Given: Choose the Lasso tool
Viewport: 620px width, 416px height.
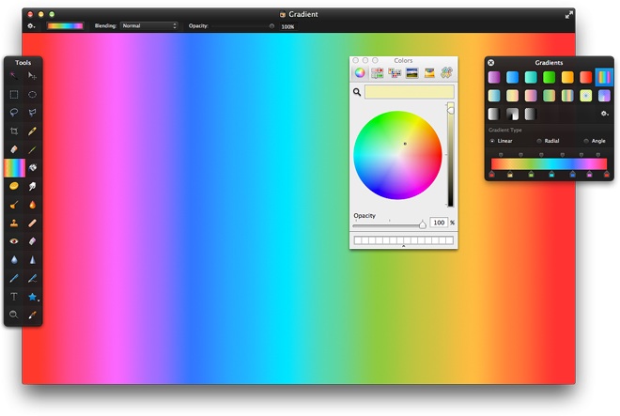Looking at the screenshot, I should click(x=14, y=113).
